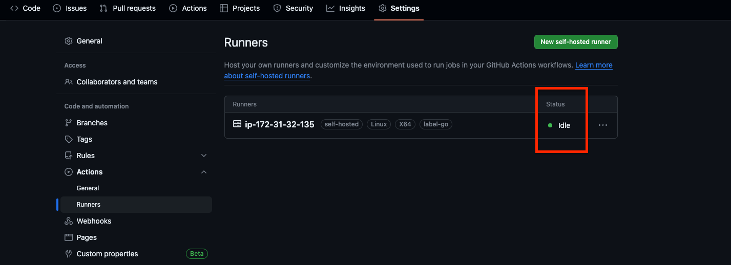Open runner ip-172-31-32-135
Screen dimensions: 731x265
point(279,124)
